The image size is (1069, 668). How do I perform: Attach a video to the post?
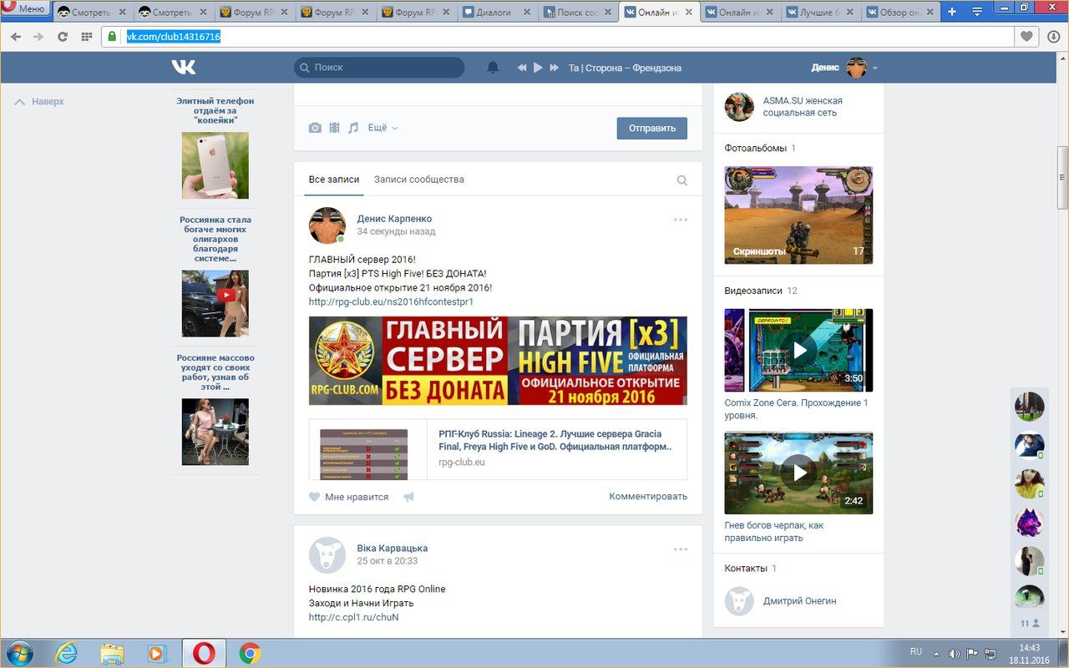click(x=334, y=128)
